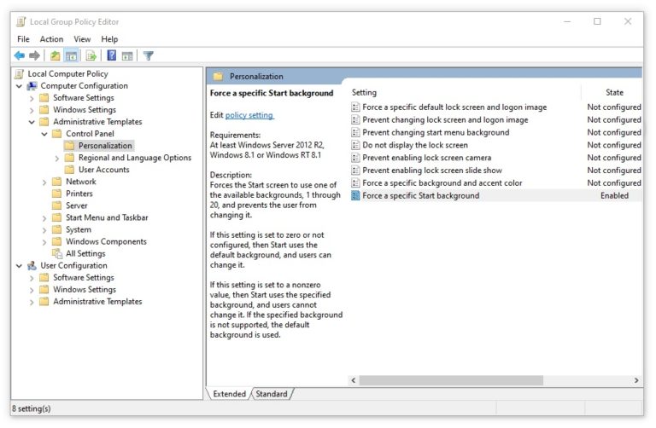656x428 pixels.
Task: Go up one level with folder icon
Action: 56,56
